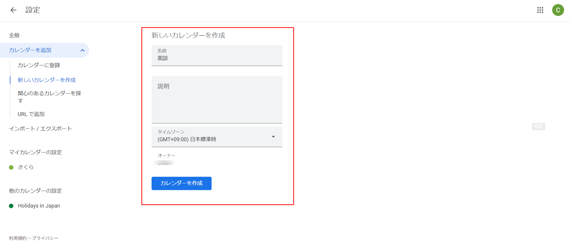This screenshot has height=242, width=570.
Task: Click the back arrow next to 設定
Action: pos(13,10)
